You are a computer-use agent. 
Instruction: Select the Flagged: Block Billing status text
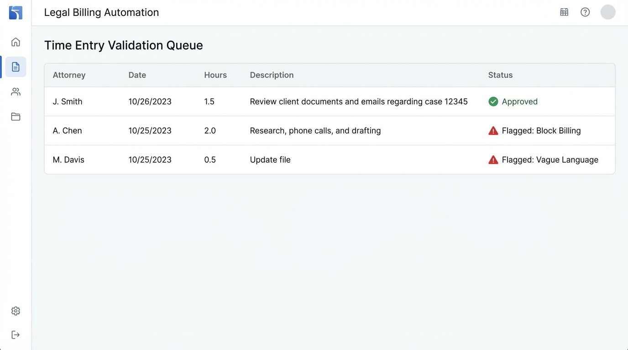pyautogui.click(x=542, y=130)
